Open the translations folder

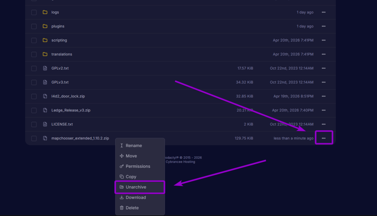61,54
